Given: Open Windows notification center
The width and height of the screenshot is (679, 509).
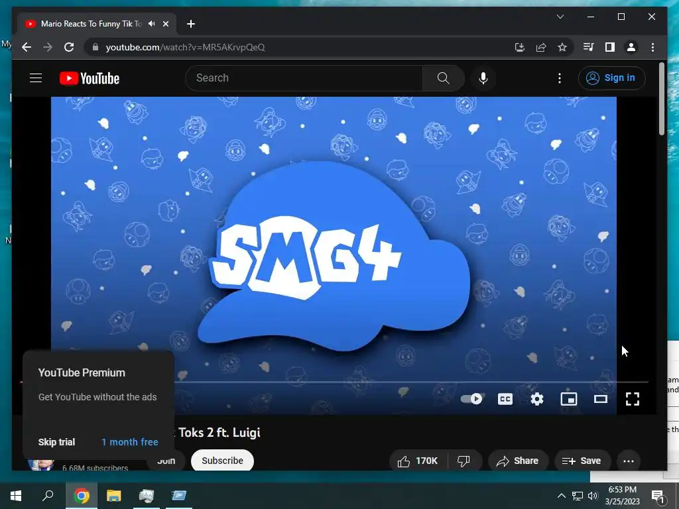Looking at the screenshot, I should (x=658, y=496).
